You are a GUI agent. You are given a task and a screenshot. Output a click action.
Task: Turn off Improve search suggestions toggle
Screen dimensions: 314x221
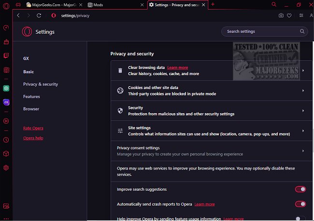(300, 189)
